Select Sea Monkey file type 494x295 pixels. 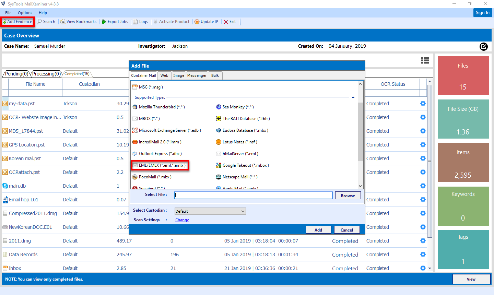[235, 107]
